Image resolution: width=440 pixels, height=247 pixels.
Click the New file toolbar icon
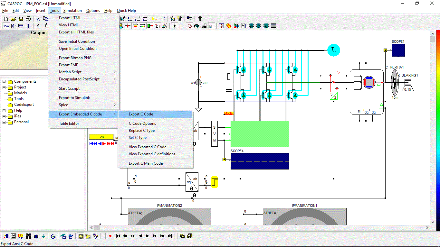click(6, 19)
